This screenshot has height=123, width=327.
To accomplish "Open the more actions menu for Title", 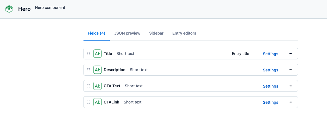I will coord(290,54).
